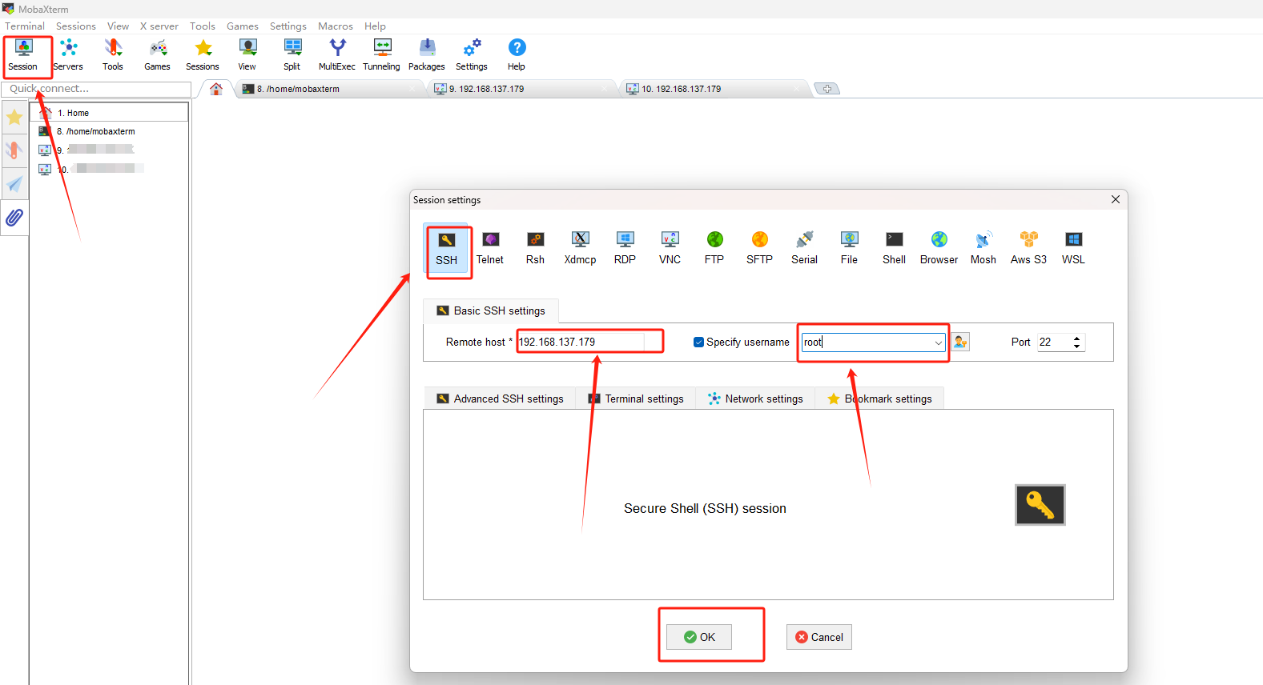Open the Tools toolbar icon
Image resolution: width=1263 pixels, height=685 pixels.
point(113,55)
